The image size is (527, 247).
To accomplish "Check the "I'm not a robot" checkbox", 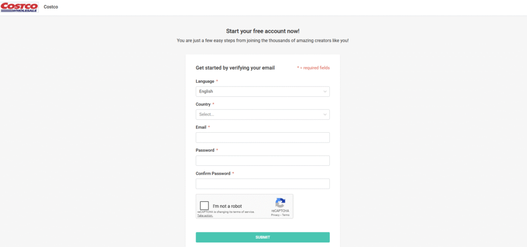I will coord(204,206).
